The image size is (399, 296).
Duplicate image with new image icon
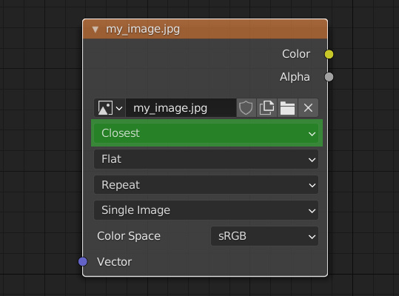[x=266, y=108]
